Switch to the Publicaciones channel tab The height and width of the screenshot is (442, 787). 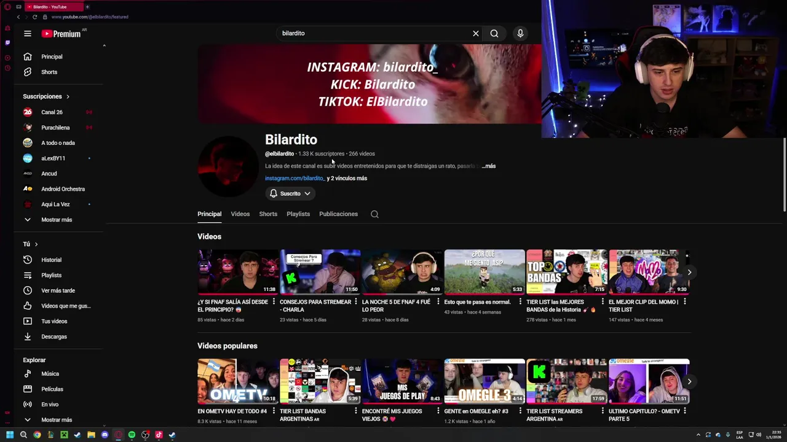pyautogui.click(x=338, y=214)
